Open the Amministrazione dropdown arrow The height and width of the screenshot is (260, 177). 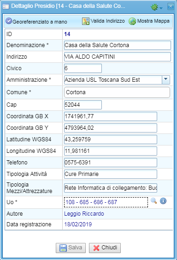point(166,80)
